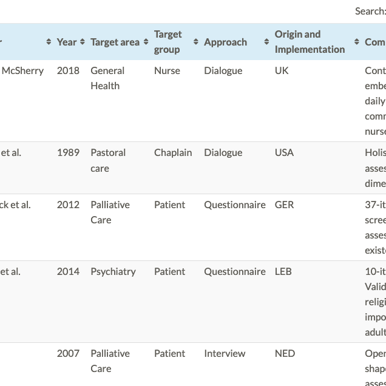Viewport: 386px width, 386px height.
Task: Sort table by Year column header
Action: (x=66, y=42)
